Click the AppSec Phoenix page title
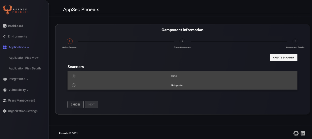 click(81, 9)
